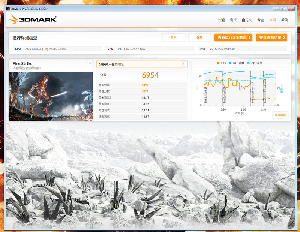Click the 显卡测试1 value 43.17

(x=145, y=97)
